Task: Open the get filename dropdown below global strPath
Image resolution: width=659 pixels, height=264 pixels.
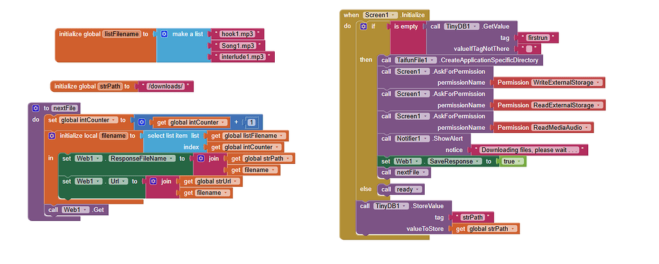Action: point(273,170)
